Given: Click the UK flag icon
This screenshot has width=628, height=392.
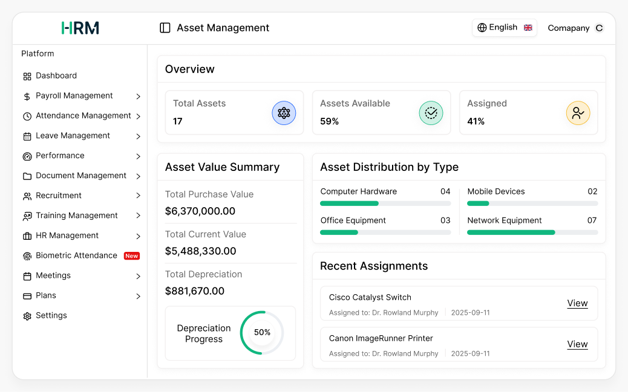Looking at the screenshot, I should [x=528, y=28].
